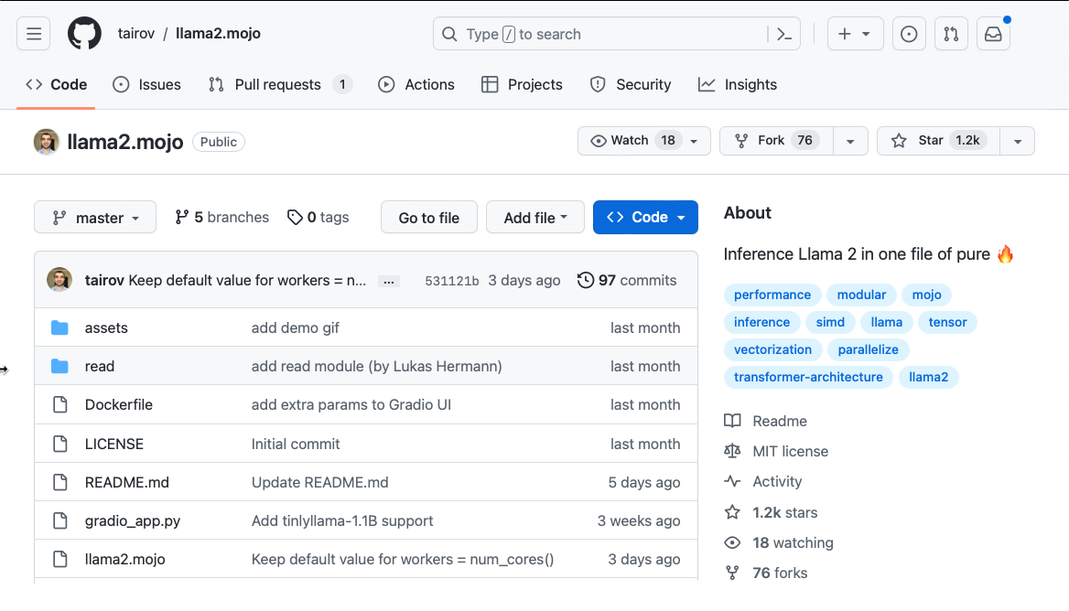Open the issues shortcut icon in header
Viewport: 1069px width, 611px height.
pos(909,34)
